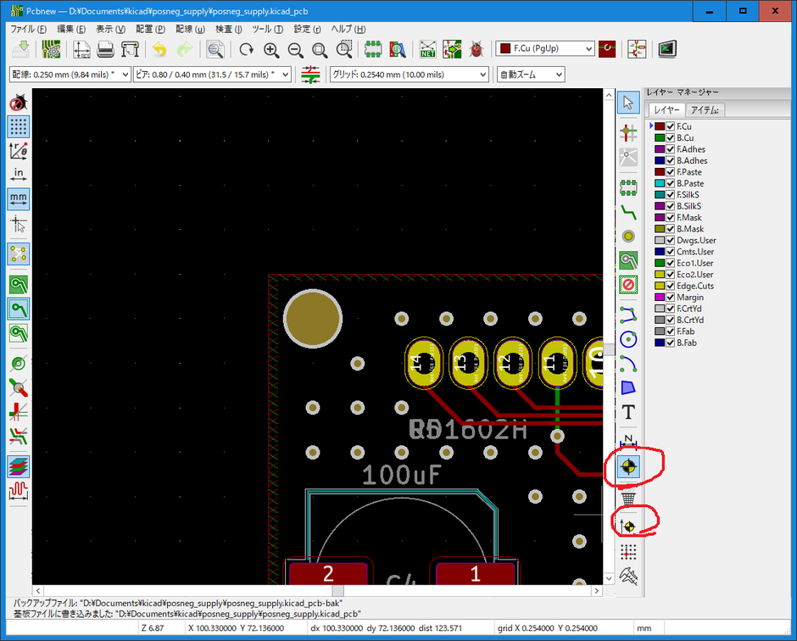The height and width of the screenshot is (641, 797).
Task: Open the ヘルプ menu
Action: (348, 29)
